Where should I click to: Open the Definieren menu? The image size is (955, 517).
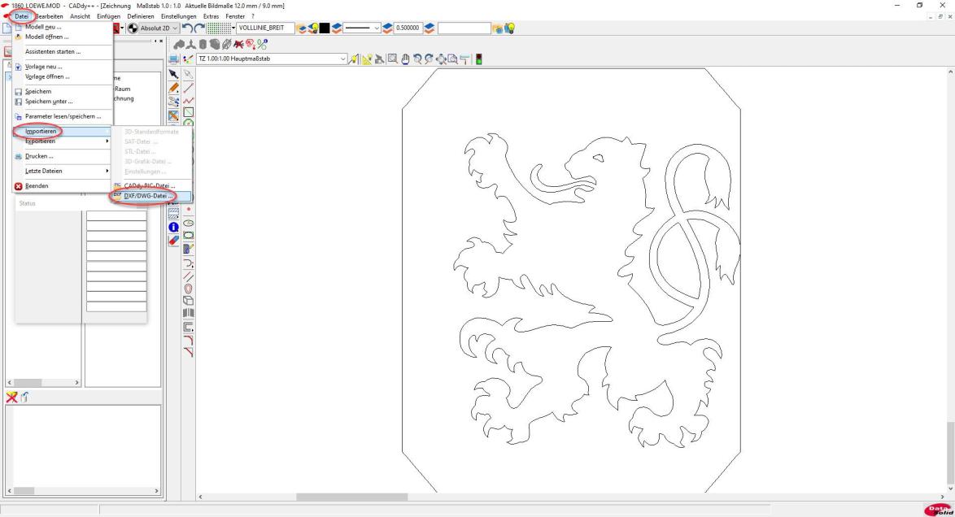(141, 16)
